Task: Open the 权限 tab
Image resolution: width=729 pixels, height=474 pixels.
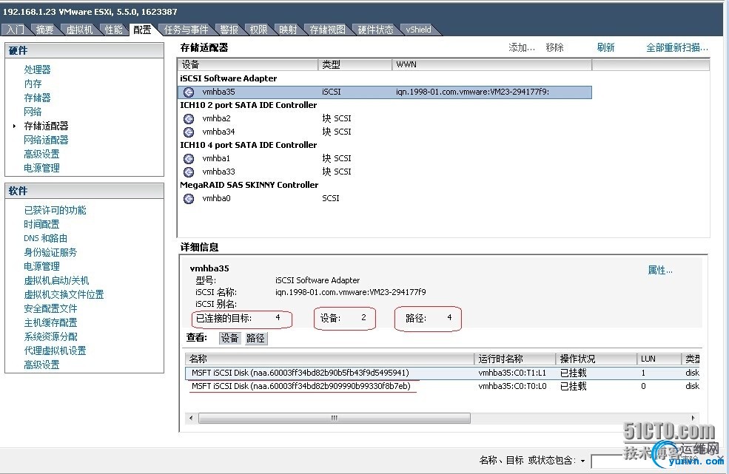Action: coord(258,30)
